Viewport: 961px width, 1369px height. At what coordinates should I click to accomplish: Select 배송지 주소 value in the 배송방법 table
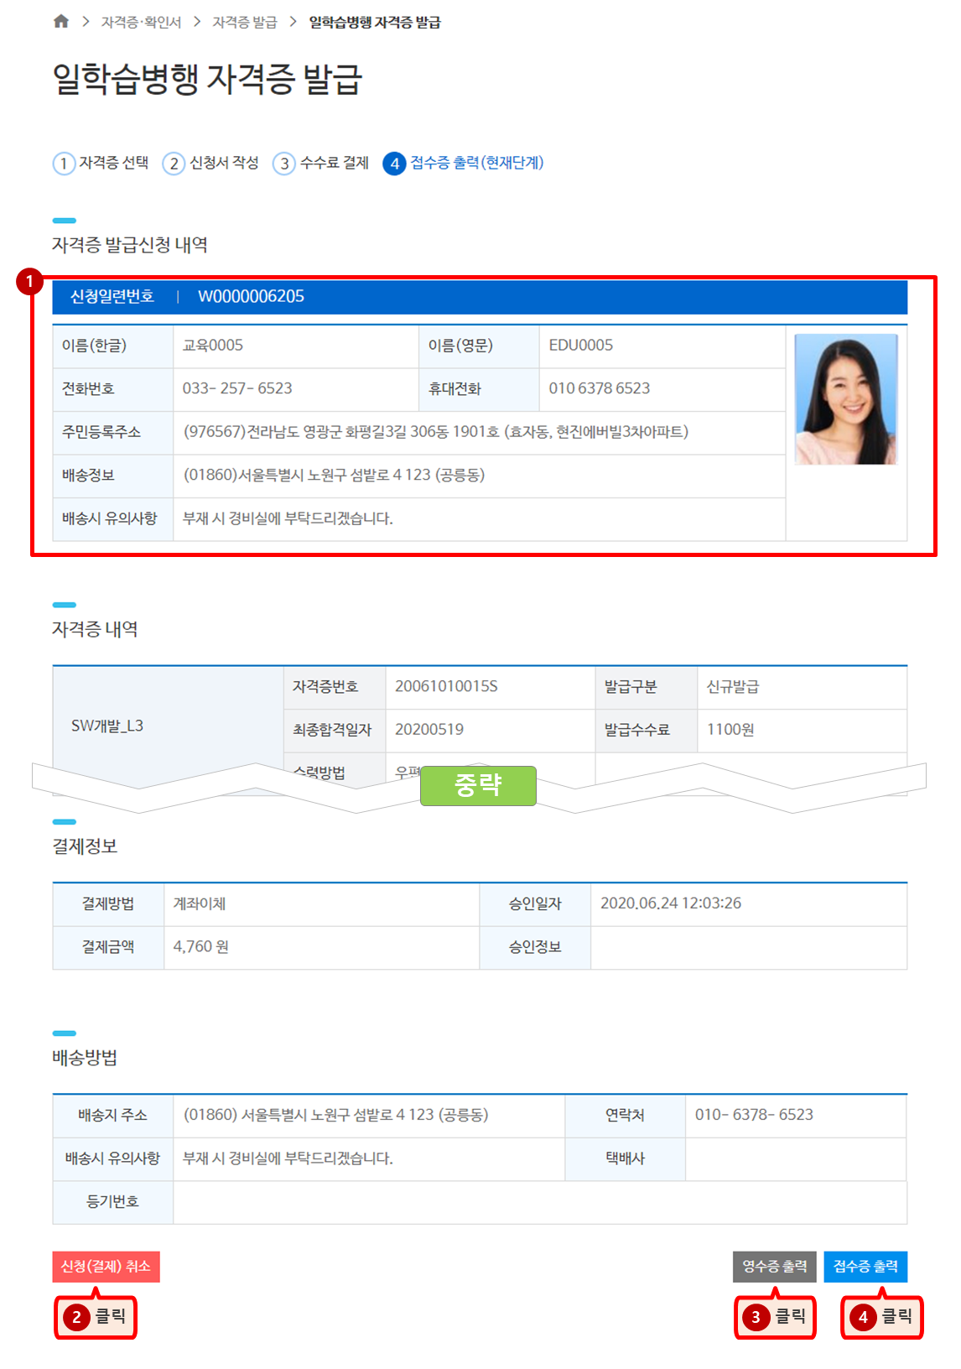click(335, 1115)
